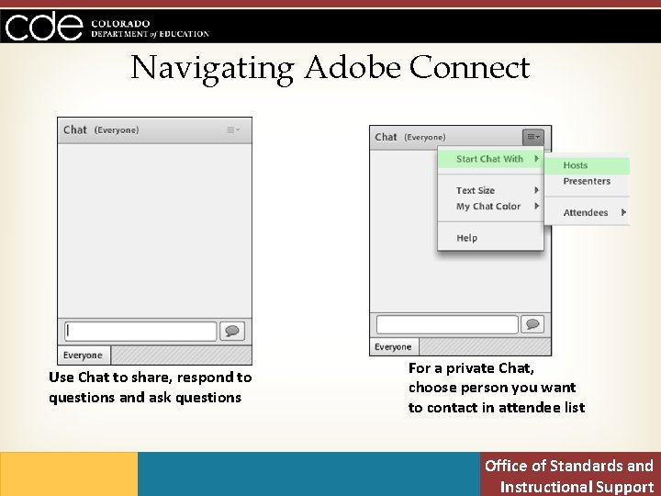This screenshot has width=661, height=496.
Task: Click caption 'For a private Chat,'
Action: tap(471, 368)
